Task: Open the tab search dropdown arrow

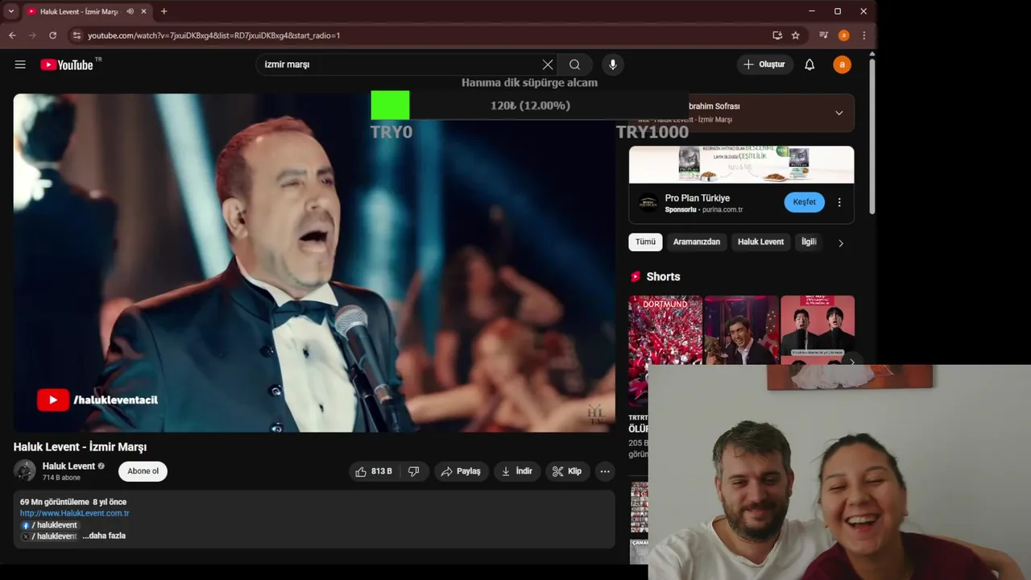Action: [10, 11]
